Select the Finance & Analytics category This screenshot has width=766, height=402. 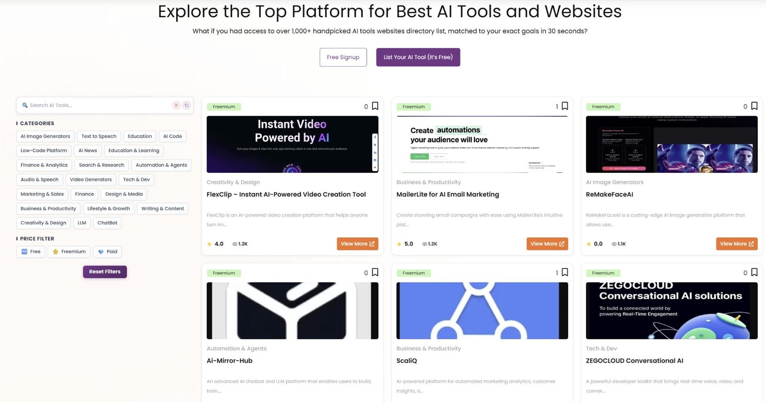(x=44, y=165)
